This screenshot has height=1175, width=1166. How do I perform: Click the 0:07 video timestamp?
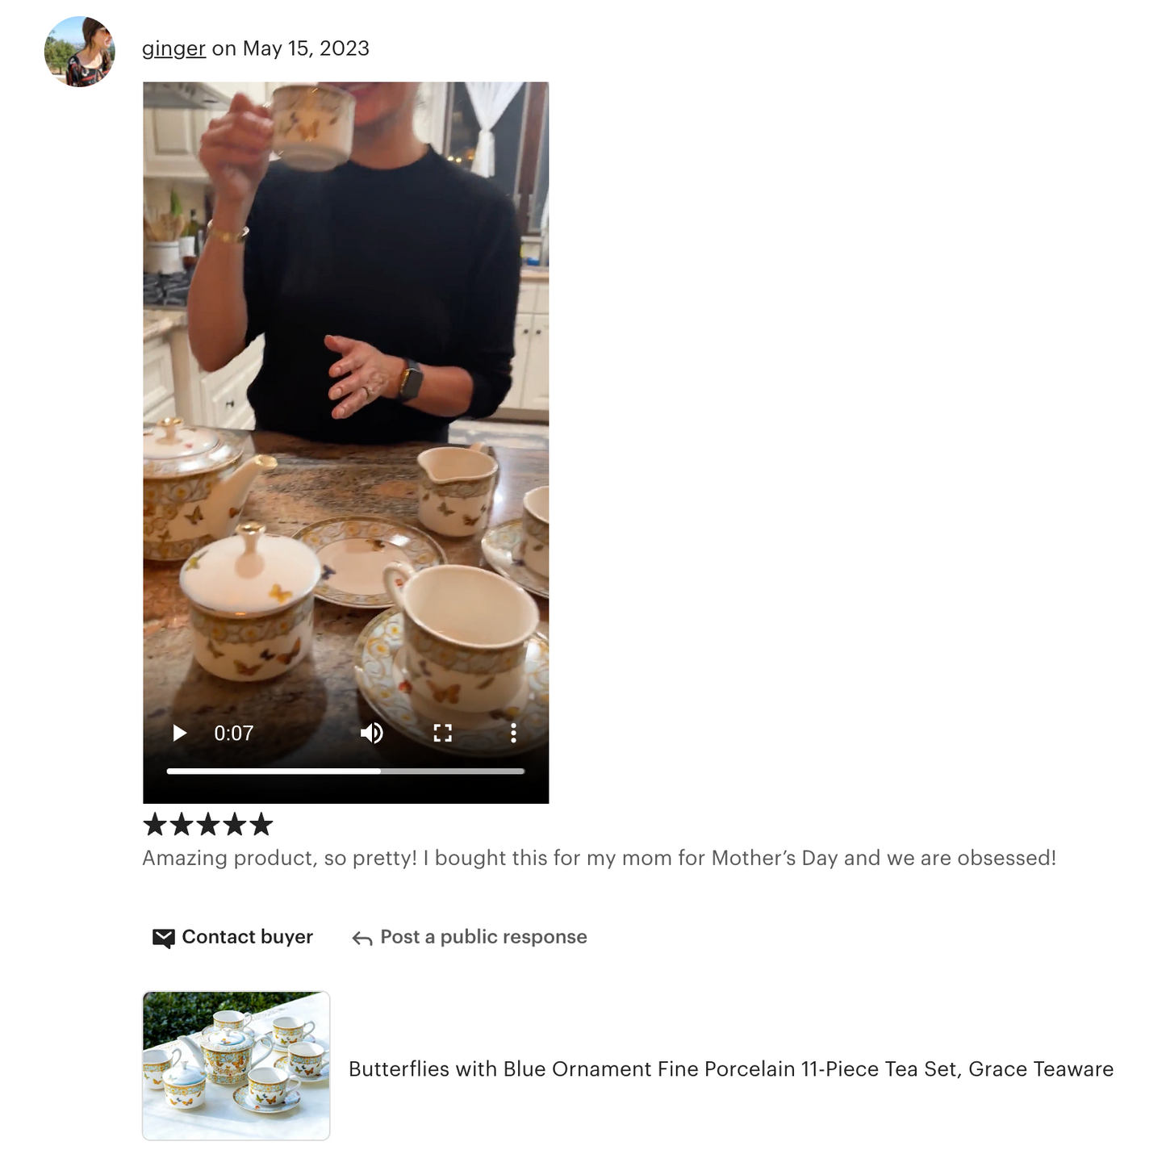234,733
